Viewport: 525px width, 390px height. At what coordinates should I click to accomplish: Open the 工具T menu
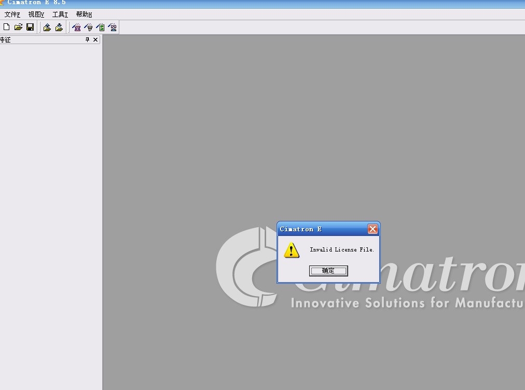[60, 15]
